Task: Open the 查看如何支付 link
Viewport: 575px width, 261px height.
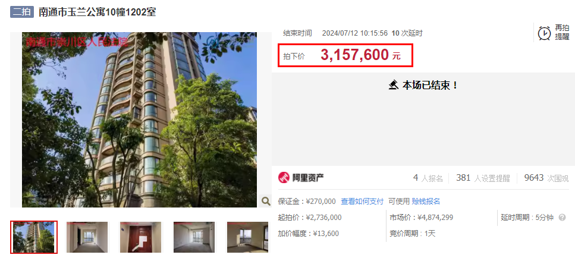Action: (x=362, y=201)
